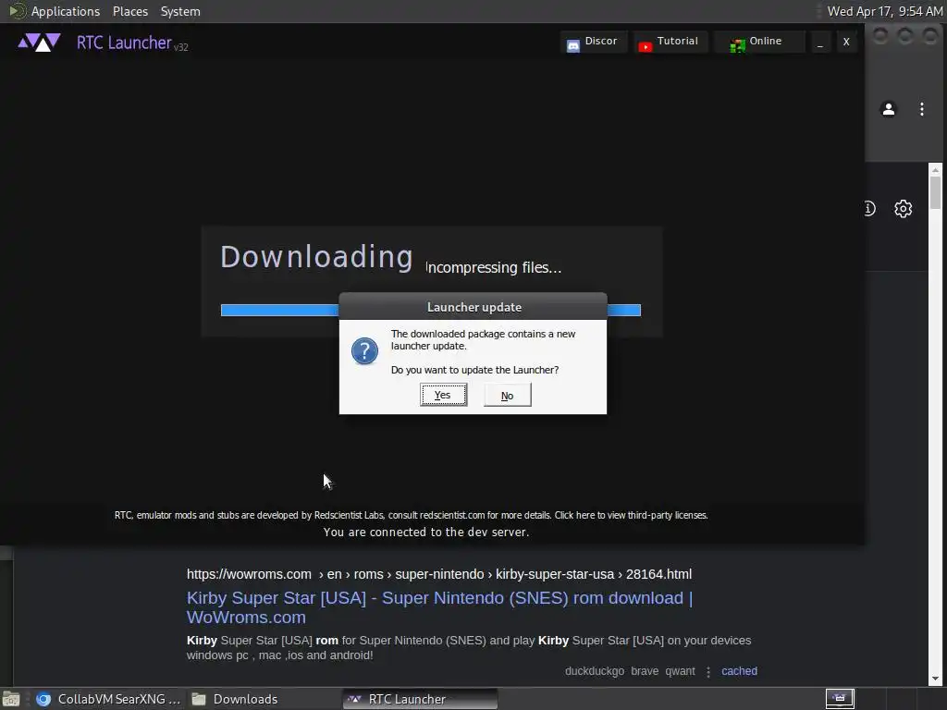
Task: Open the settings gear in browser page
Action: pyautogui.click(x=903, y=209)
